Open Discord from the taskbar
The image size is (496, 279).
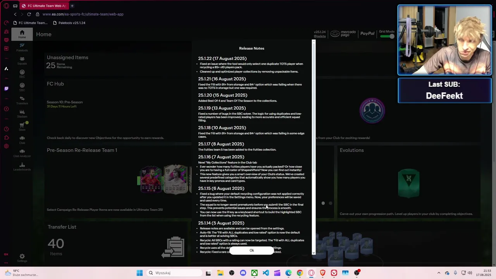click(x=243, y=273)
